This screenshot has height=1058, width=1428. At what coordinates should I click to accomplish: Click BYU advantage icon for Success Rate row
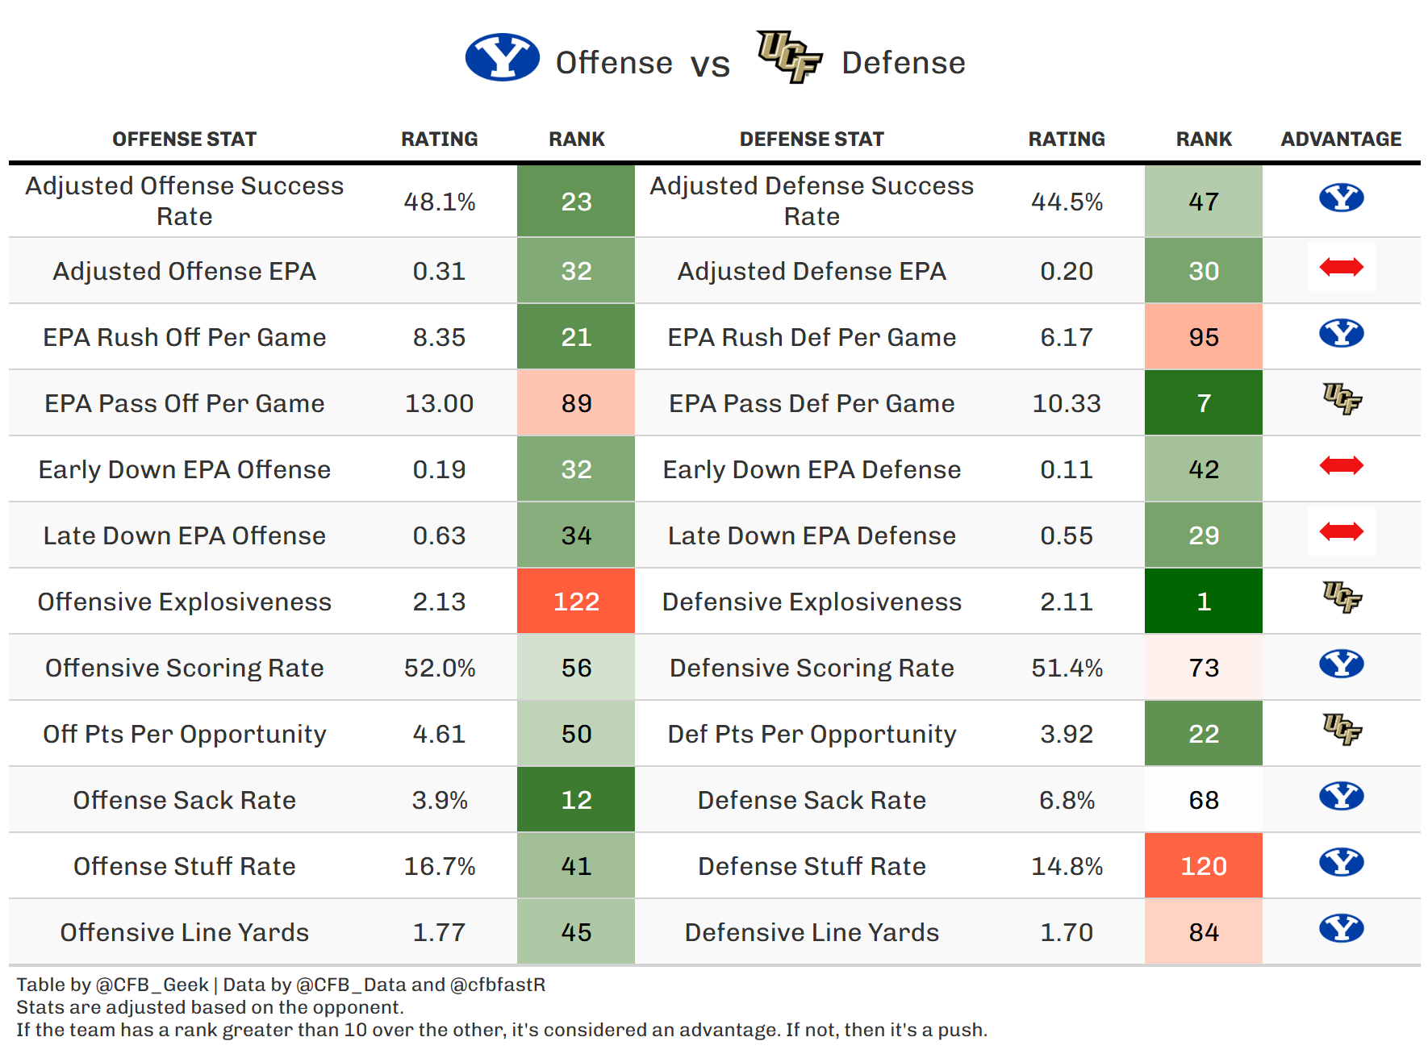[1341, 198]
